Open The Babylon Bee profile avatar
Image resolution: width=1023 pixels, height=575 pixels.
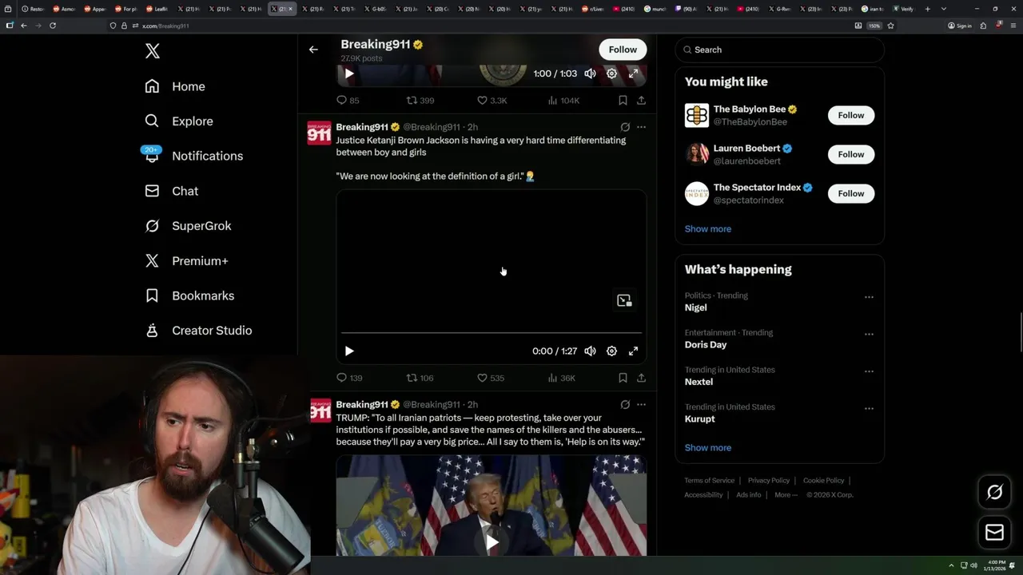tap(697, 115)
